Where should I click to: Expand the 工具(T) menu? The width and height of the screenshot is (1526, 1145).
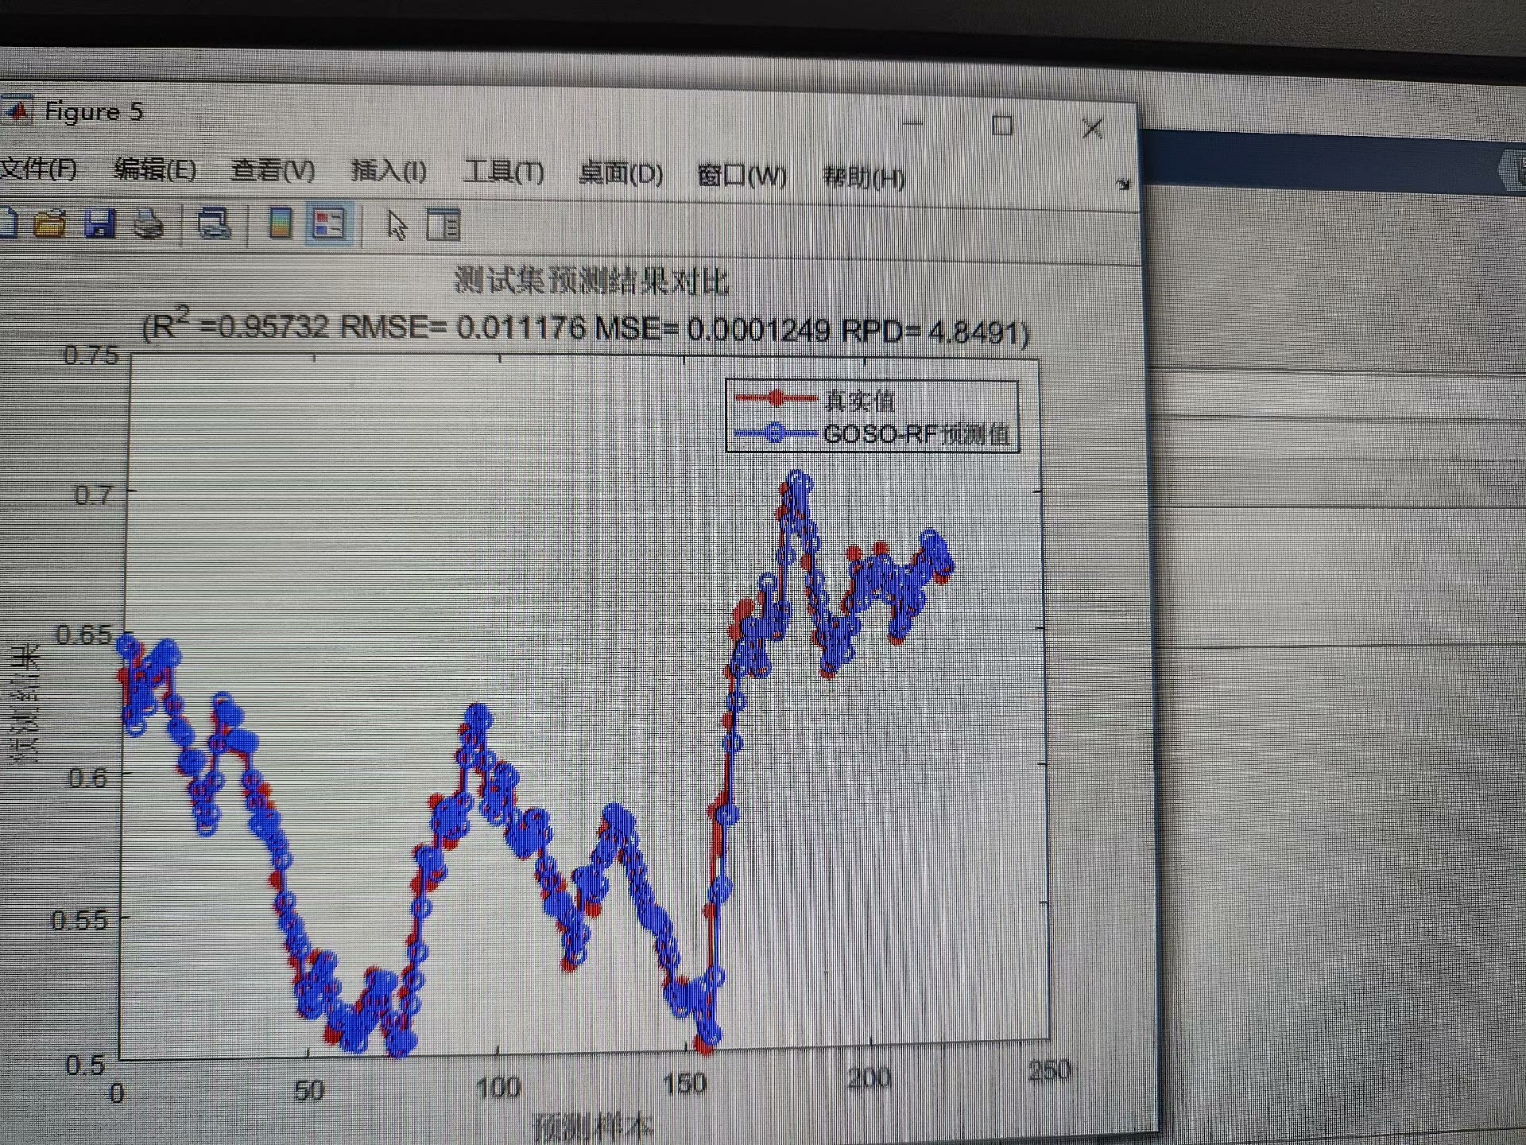pos(504,172)
